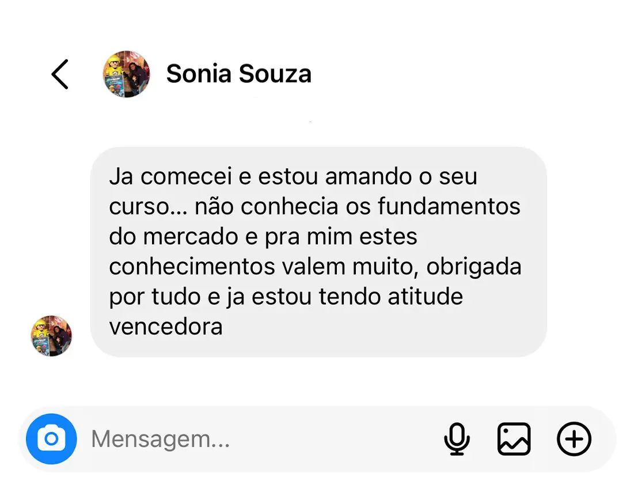Click the word "vencedora" in the message
This screenshot has height=500, width=638.
click(x=166, y=327)
